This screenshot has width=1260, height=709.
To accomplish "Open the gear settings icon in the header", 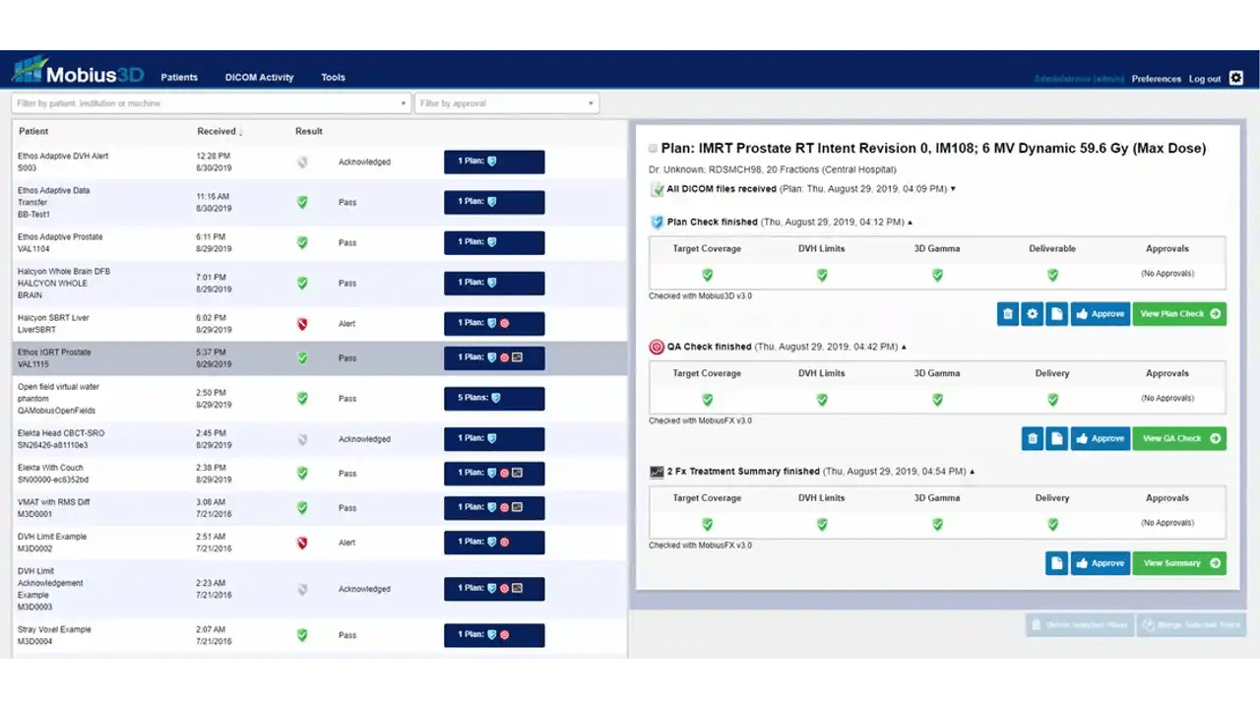I will [x=1236, y=79].
